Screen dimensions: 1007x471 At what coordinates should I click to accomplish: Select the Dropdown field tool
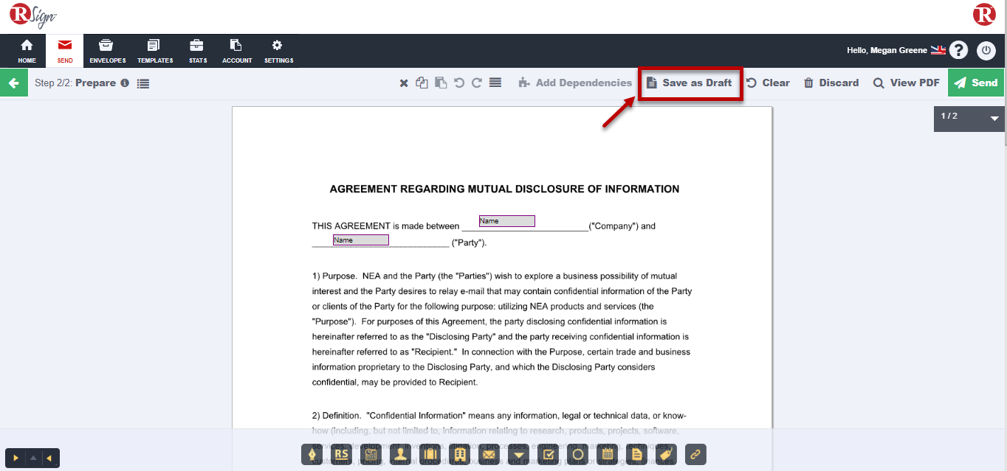point(519,455)
